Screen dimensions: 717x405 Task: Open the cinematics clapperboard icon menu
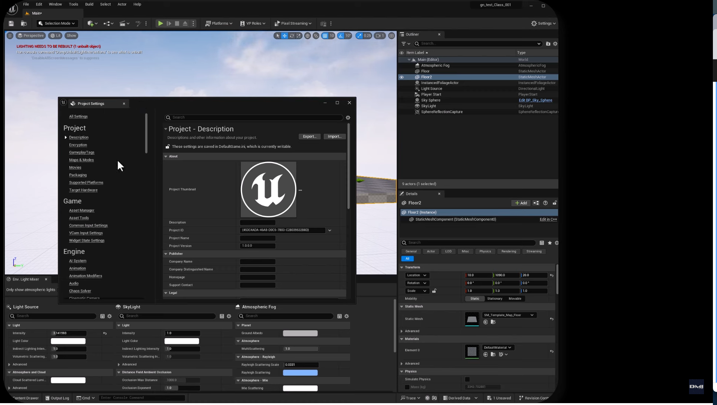[124, 24]
